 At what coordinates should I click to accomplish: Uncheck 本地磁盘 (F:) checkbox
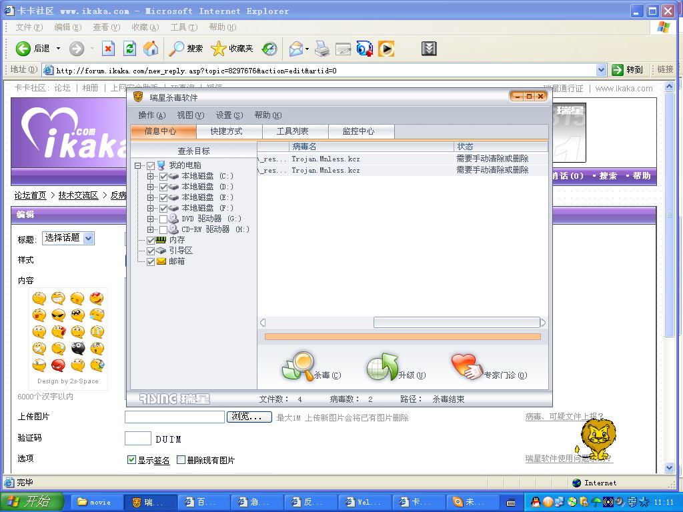[x=163, y=209]
